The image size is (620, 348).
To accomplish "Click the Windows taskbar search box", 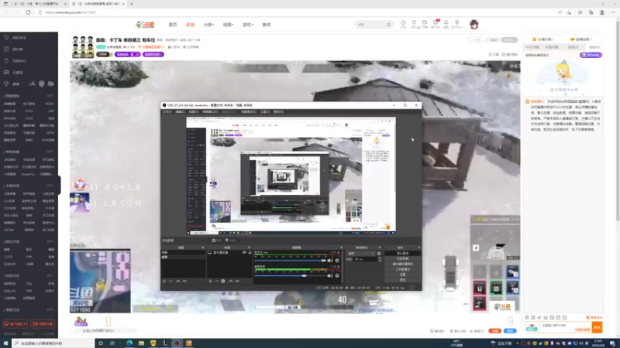I will coord(53,343).
